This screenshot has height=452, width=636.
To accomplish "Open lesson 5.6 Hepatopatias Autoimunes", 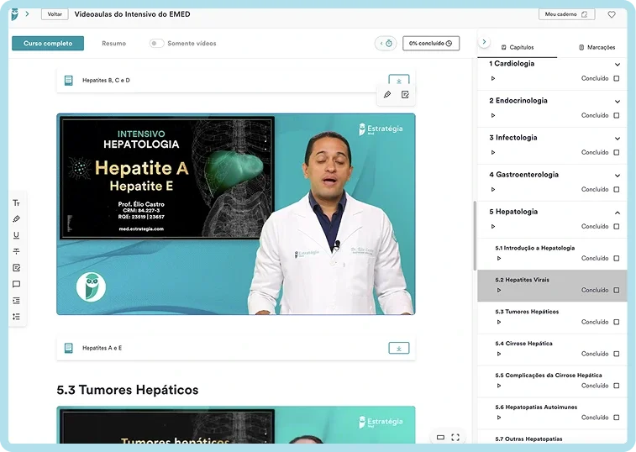I will [x=536, y=407].
